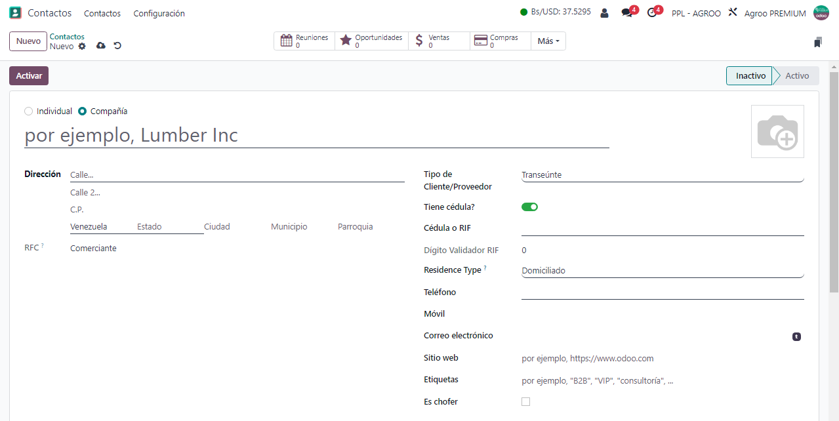Upload a photo via the camera placeholder

point(777,132)
